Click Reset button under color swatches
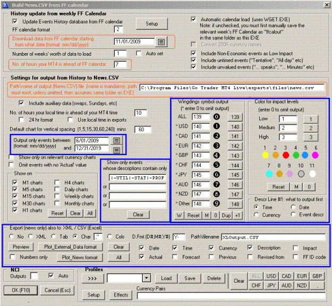This screenshot has width=332, height=306. click(278, 187)
